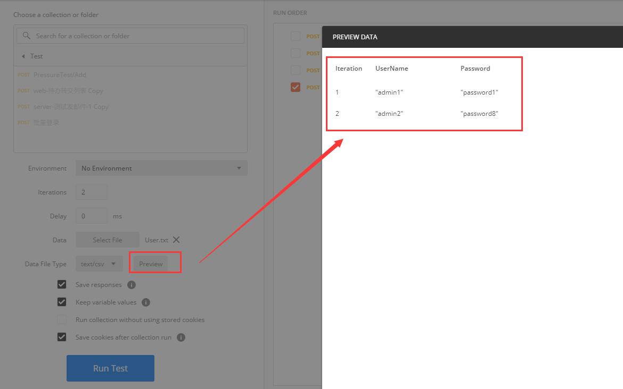The image size is (623, 389).
Task: Click the Run Test button
Action: (x=110, y=368)
